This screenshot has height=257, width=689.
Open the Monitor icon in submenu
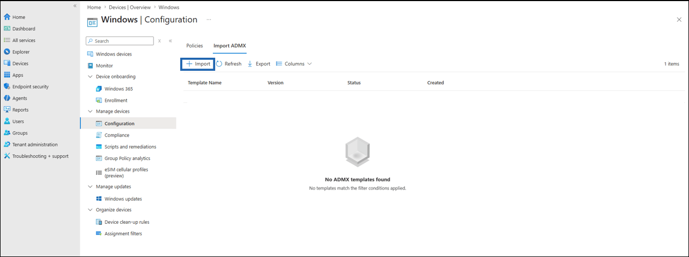[x=90, y=65]
